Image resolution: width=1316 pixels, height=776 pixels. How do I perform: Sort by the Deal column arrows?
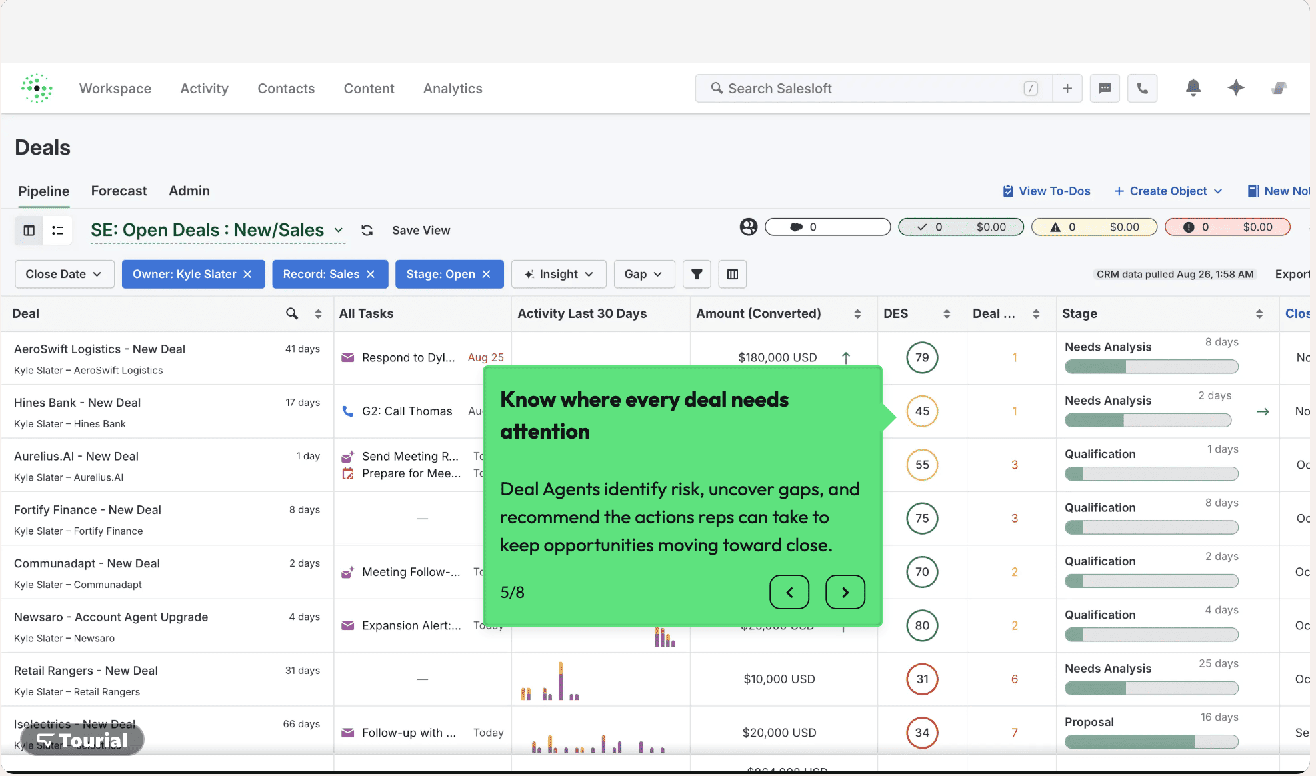(318, 313)
